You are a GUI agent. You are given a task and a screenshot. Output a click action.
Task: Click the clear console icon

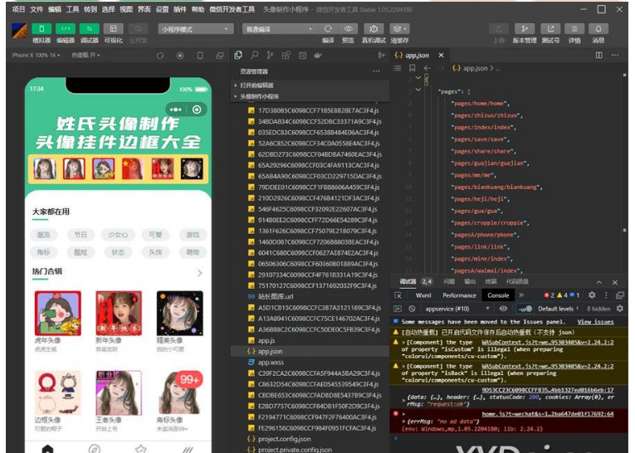(x=412, y=309)
